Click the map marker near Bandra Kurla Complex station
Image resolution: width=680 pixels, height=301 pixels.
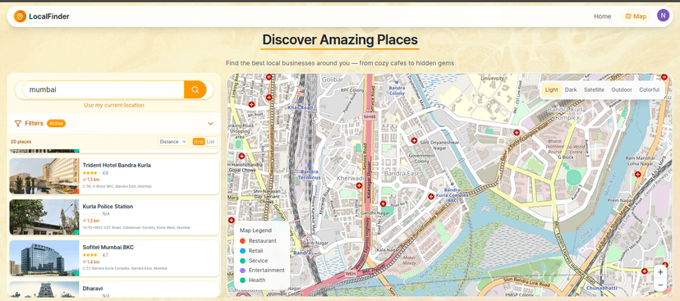[431, 197]
